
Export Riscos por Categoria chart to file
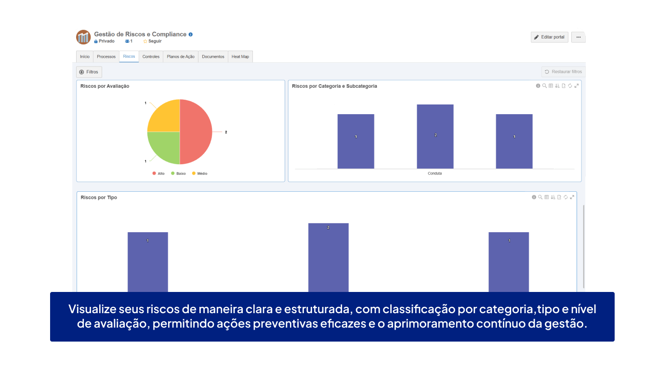click(x=563, y=86)
